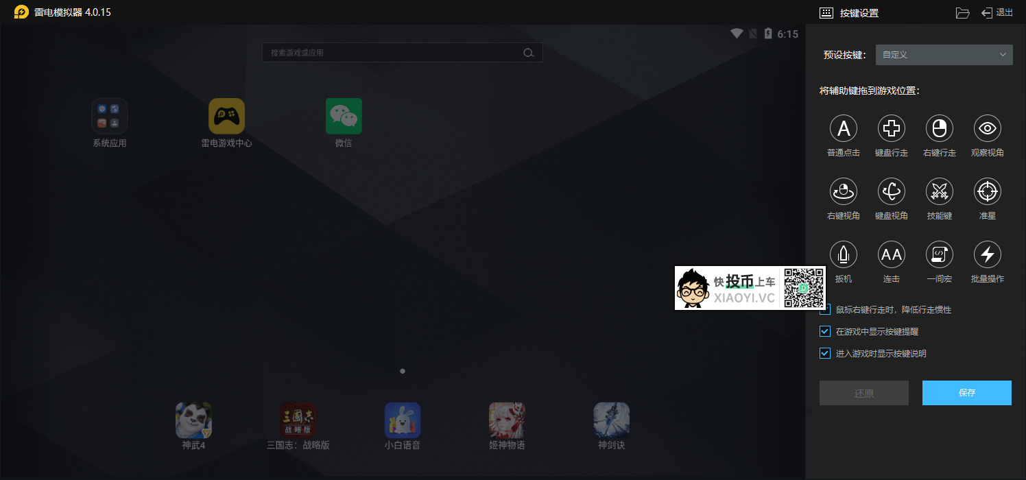Image resolution: width=1026 pixels, height=480 pixels.
Task: Select the 一键宏 script icon
Action: click(940, 254)
